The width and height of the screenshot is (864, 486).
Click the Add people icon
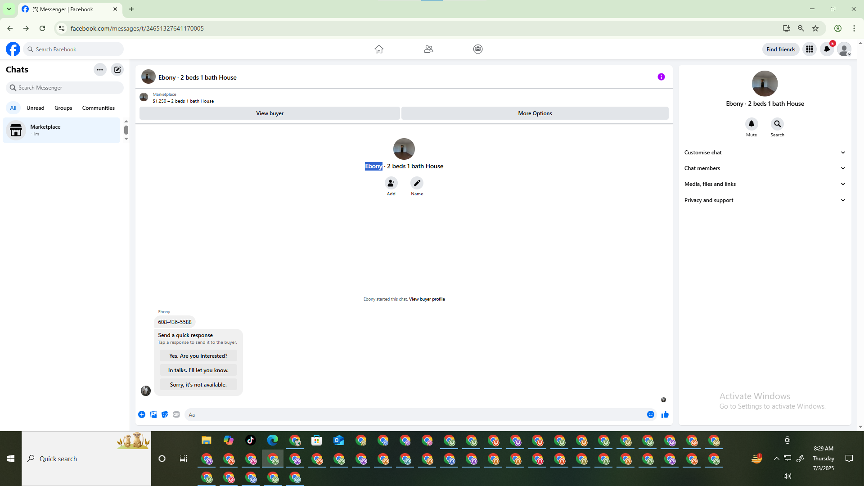point(391,183)
